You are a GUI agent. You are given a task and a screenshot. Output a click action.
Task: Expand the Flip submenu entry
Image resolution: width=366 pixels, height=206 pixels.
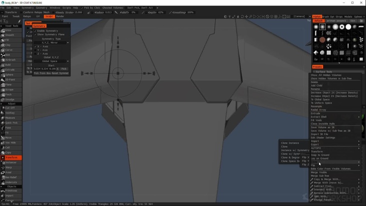point(335,165)
